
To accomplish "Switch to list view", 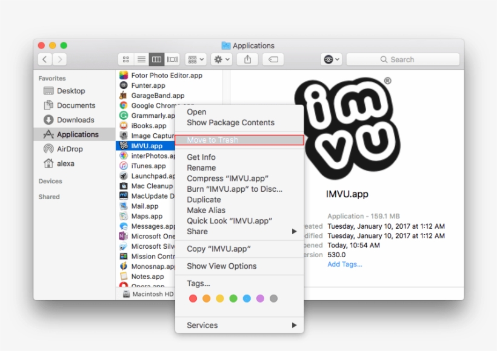I will click(x=141, y=59).
